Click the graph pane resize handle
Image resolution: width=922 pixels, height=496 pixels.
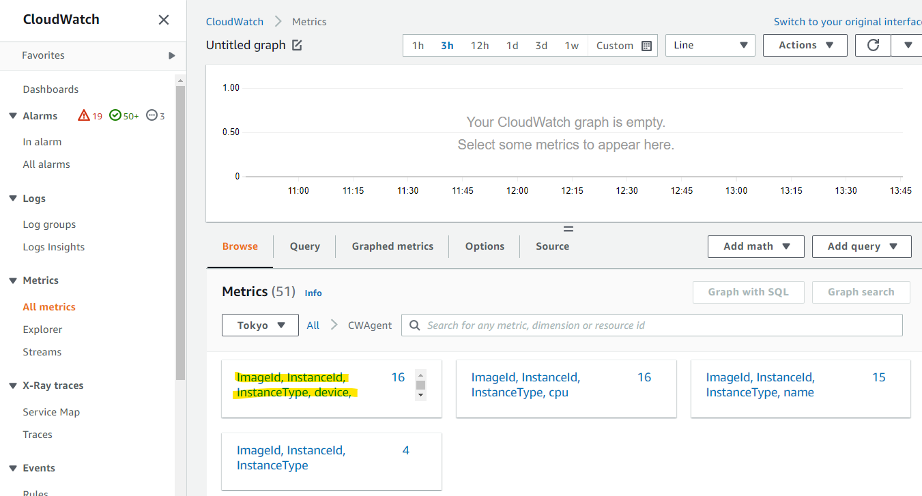568,229
